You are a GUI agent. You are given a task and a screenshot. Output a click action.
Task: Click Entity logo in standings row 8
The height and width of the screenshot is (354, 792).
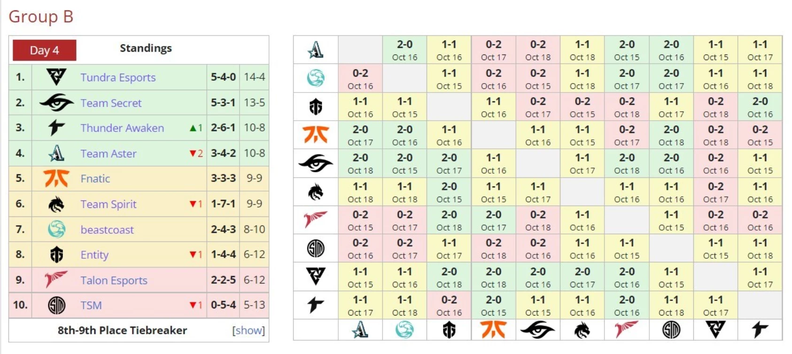(x=56, y=254)
